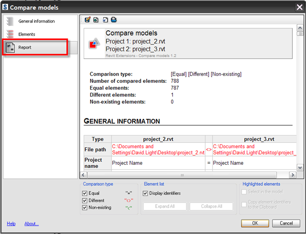Click the red <> difference symbol cell
306x234 pixels.
tap(209, 150)
